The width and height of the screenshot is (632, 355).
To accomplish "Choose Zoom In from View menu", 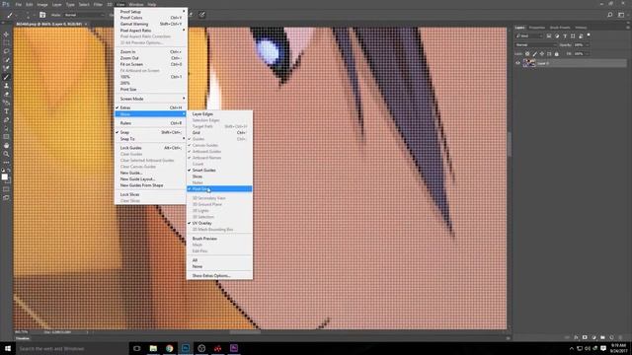I will [x=151, y=52].
